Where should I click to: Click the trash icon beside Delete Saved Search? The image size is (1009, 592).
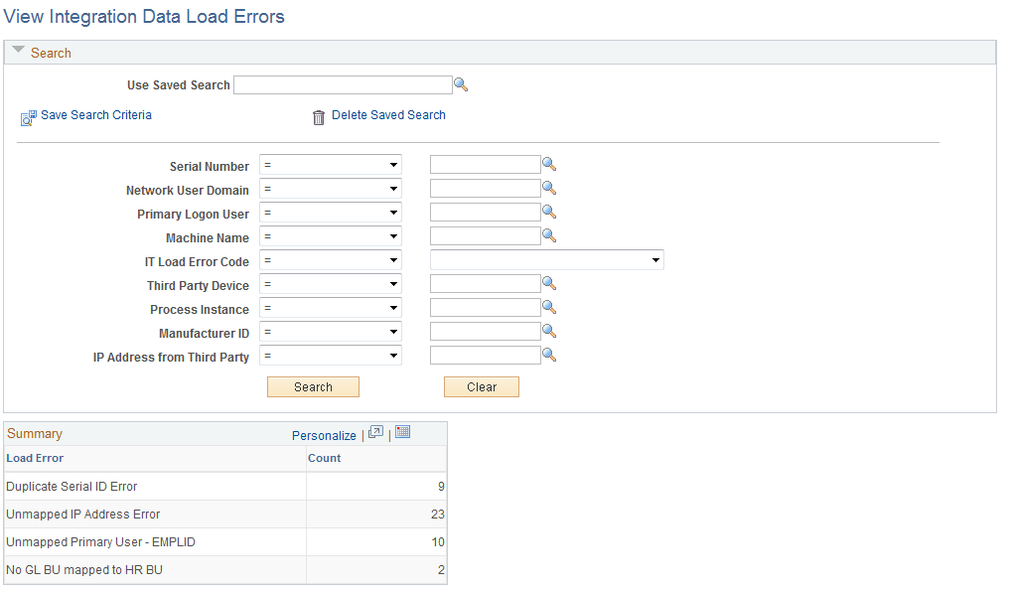click(x=318, y=116)
